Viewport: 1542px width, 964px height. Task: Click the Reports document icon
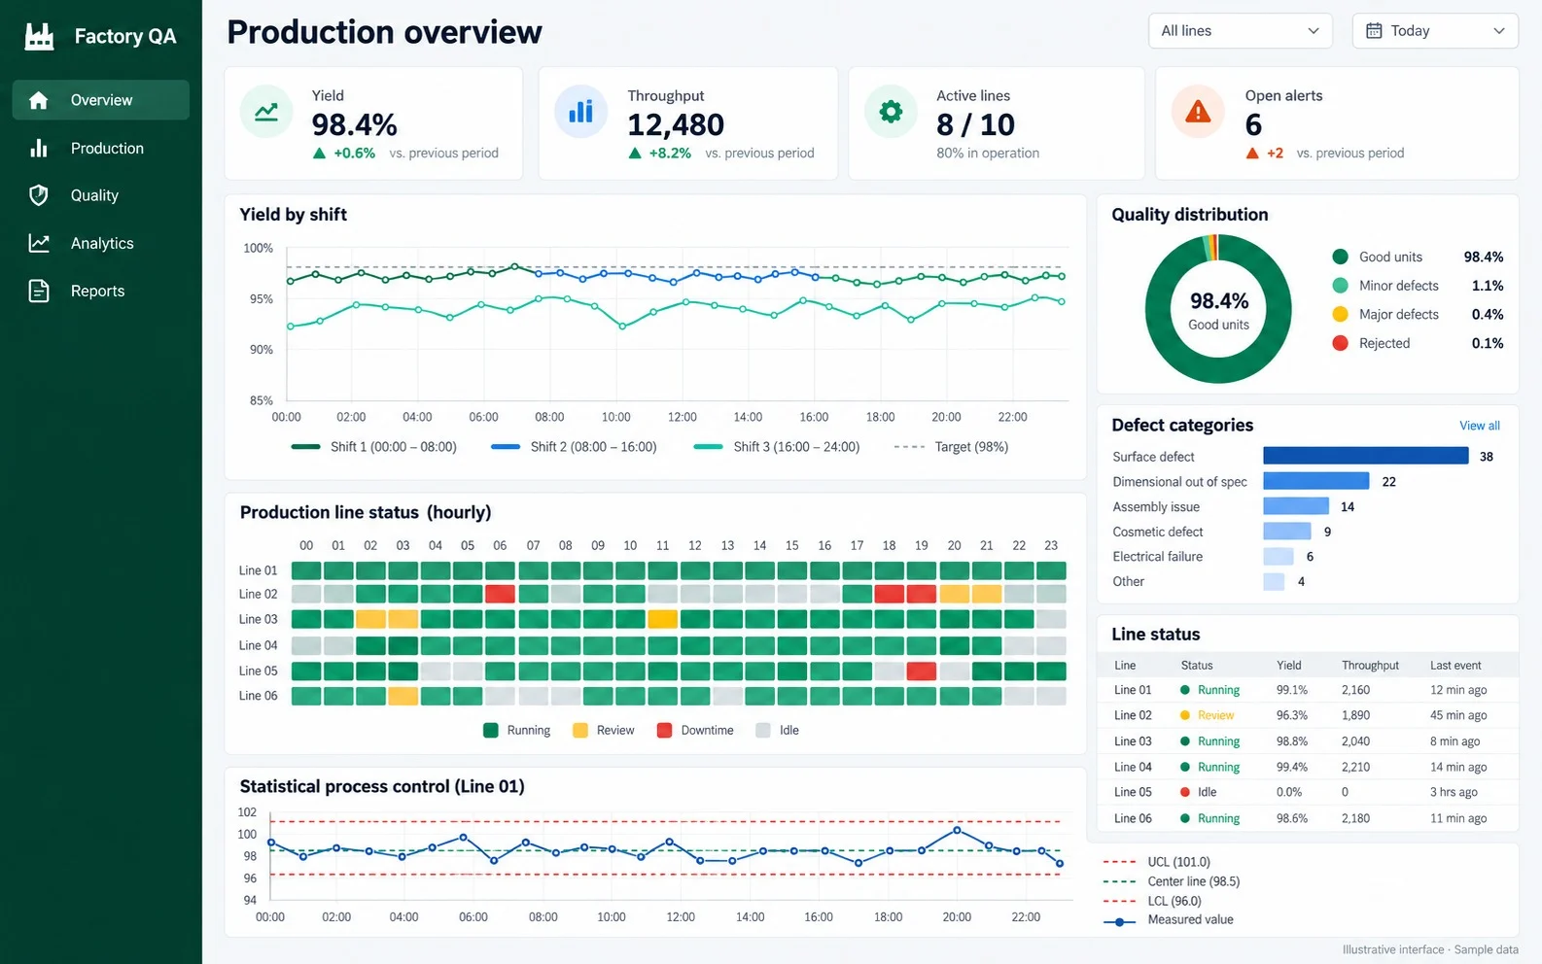click(39, 291)
